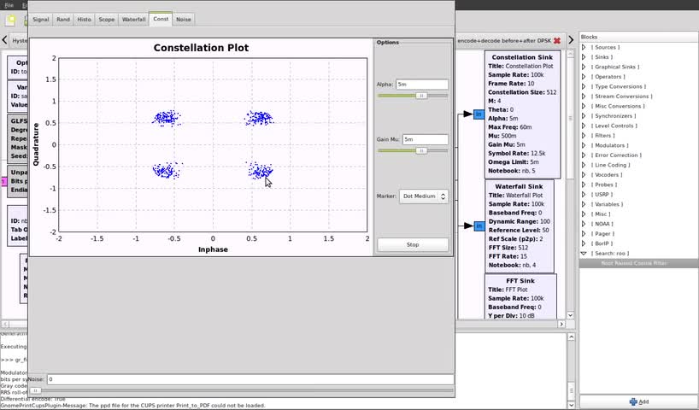This screenshot has width=699, height=410.
Task: Switch to the Signal tab
Action: pos(40,20)
